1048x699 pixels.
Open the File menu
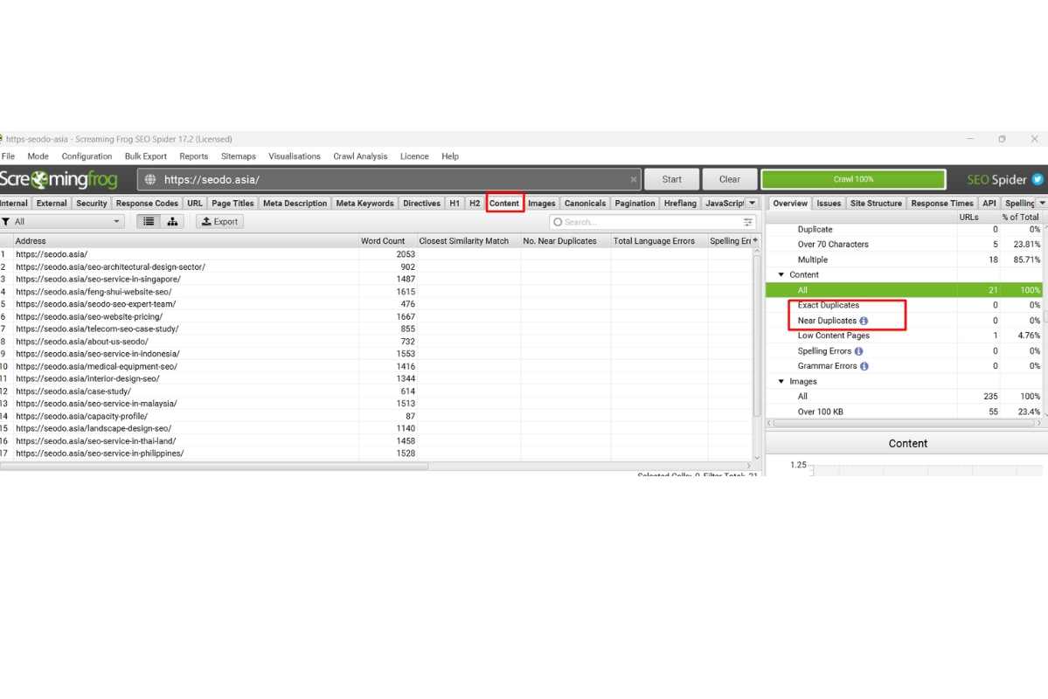(8, 156)
